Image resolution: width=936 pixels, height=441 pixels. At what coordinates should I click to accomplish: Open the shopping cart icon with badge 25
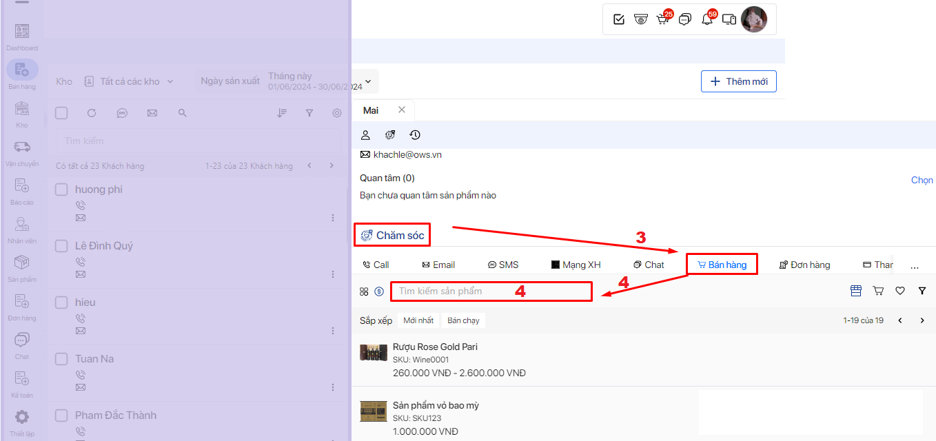(x=662, y=19)
